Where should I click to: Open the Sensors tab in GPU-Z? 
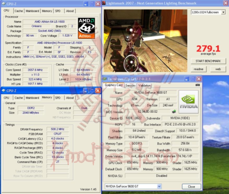130,85
